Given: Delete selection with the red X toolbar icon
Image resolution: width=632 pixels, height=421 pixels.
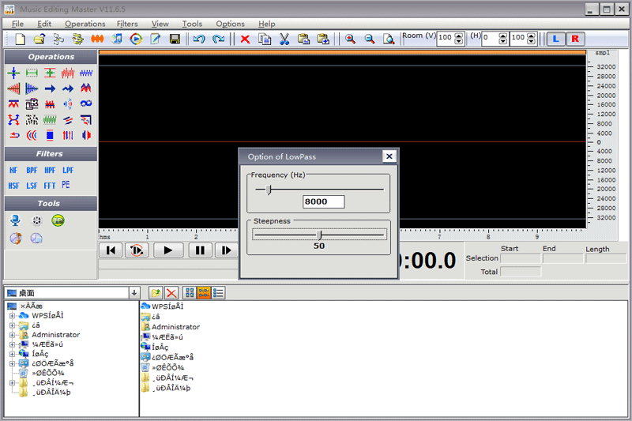Looking at the screenshot, I should (245, 39).
